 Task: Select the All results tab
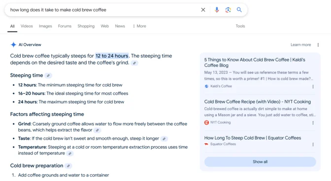[12, 26]
